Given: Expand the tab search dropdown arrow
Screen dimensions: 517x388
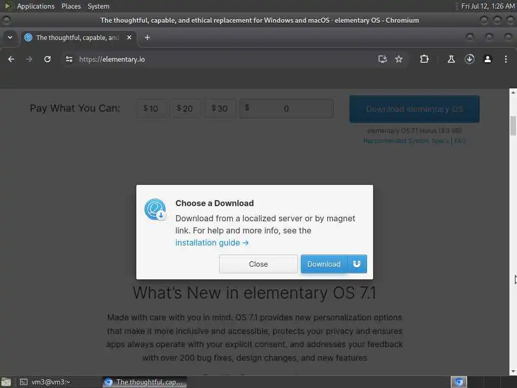Looking at the screenshot, I should click(10, 37).
